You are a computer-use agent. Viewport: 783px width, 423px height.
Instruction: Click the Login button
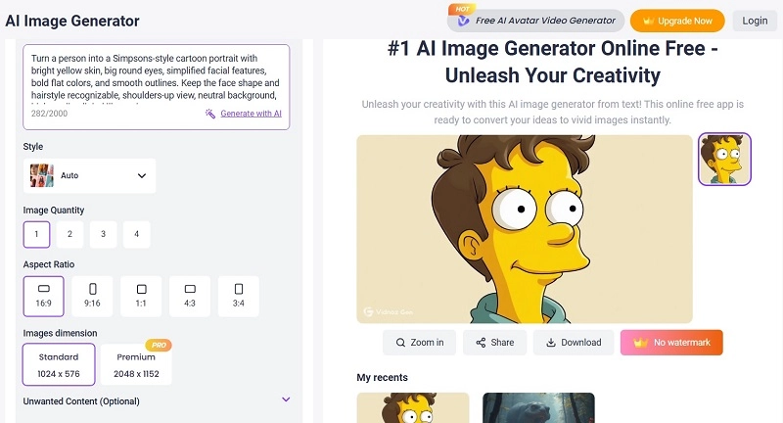tap(755, 21)
